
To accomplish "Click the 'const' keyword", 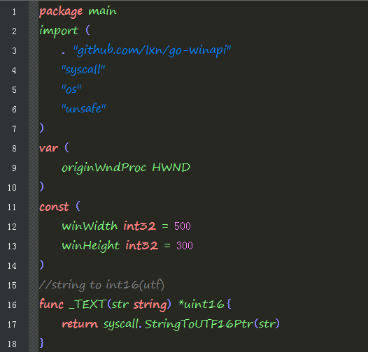I will coord(54,207).
